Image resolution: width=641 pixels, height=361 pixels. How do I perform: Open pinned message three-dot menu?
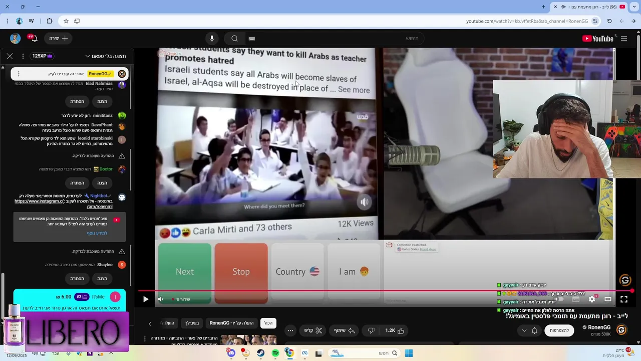coord(19,74)
